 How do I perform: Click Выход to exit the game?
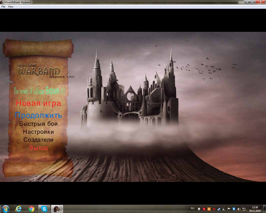38,148
